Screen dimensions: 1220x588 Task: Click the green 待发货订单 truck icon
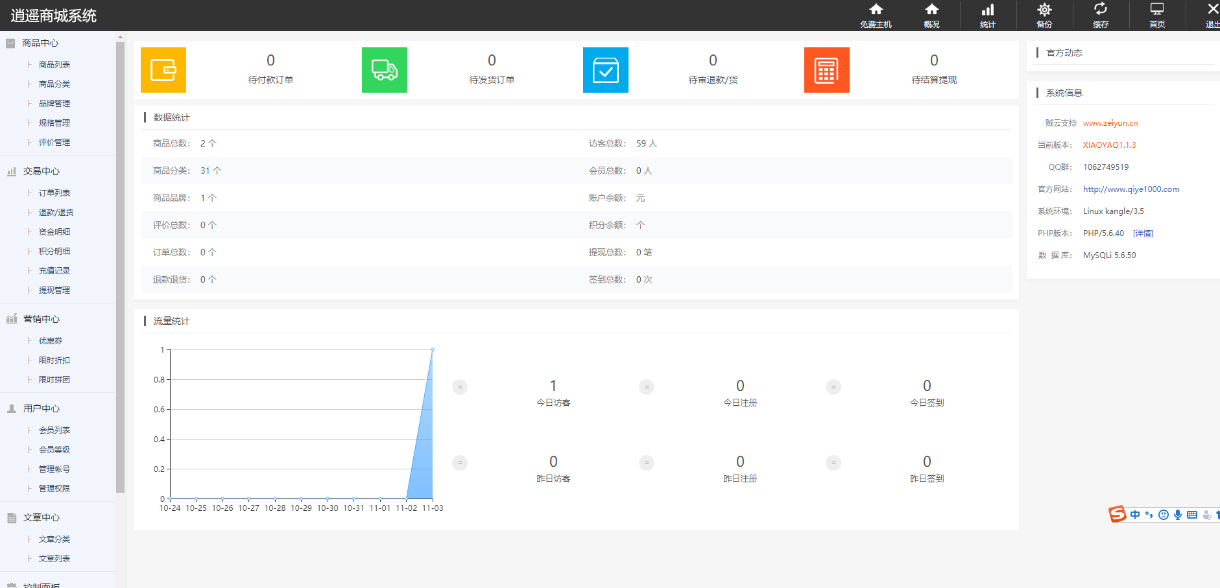click(385, 70)
